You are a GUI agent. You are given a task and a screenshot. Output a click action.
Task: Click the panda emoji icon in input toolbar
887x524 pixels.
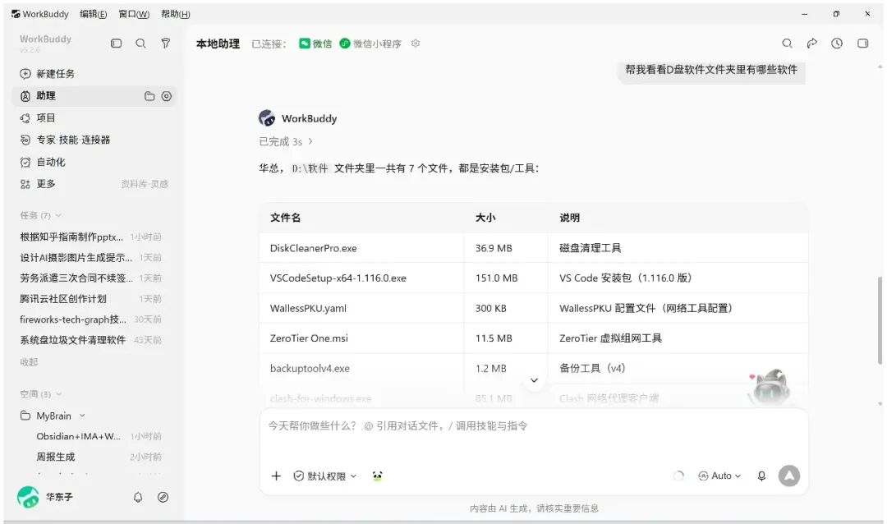pyautogui.click(x=377, y=476)
